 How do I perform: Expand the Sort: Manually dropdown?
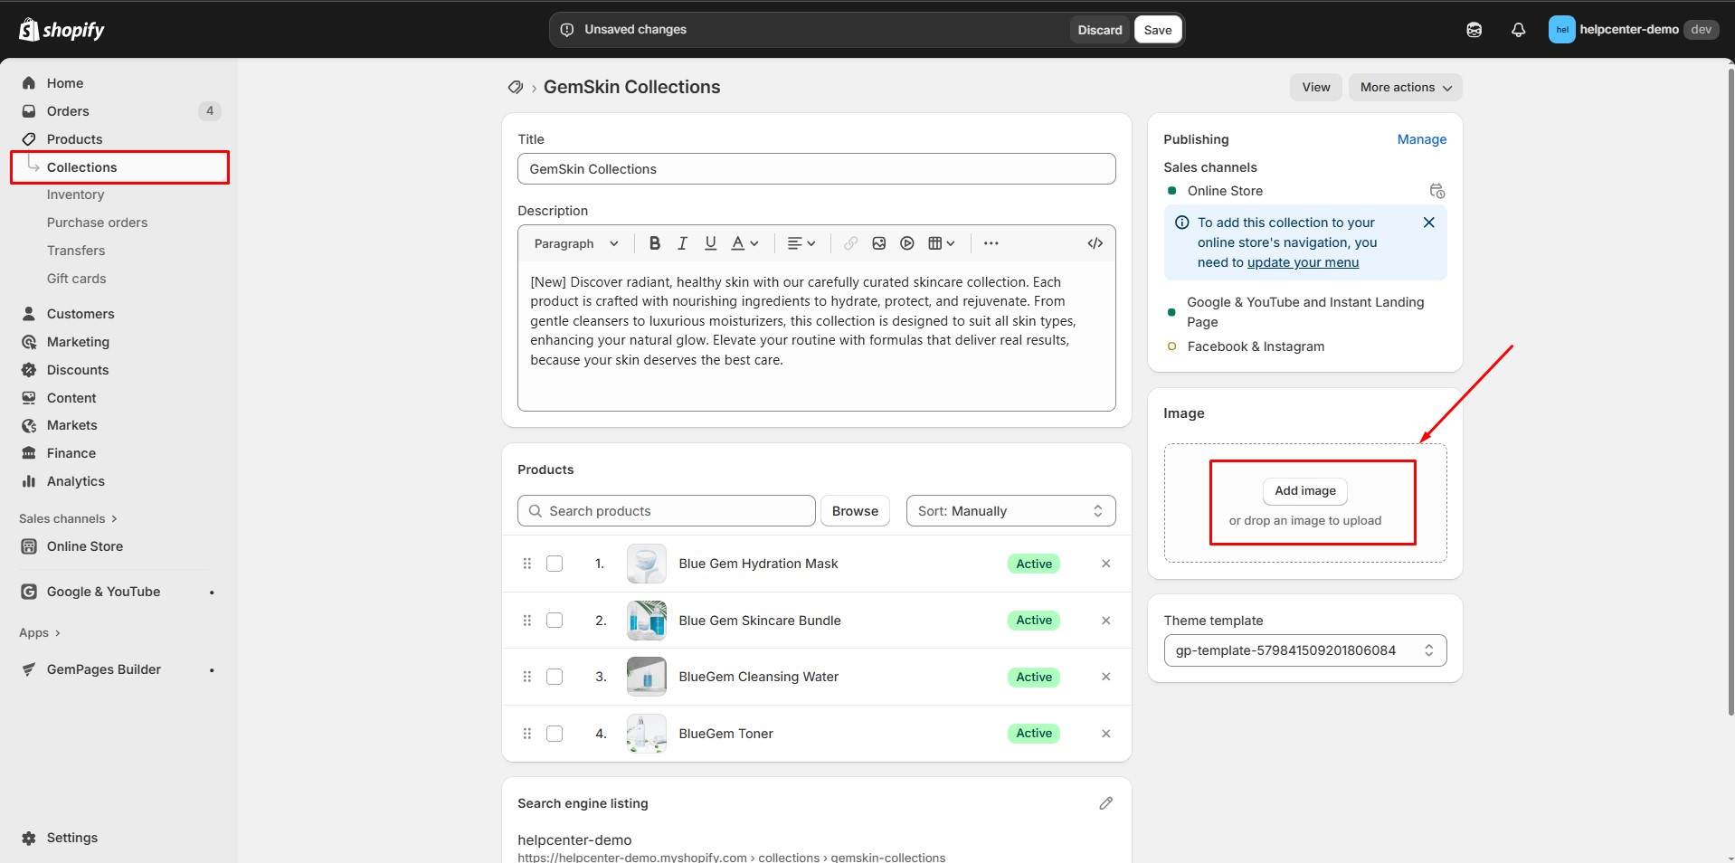pos(1010,511)
